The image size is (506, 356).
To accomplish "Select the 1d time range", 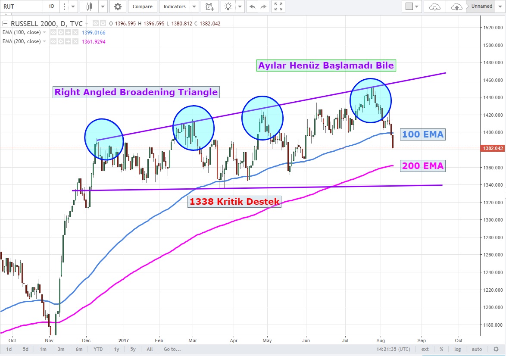I will (9, 349).
